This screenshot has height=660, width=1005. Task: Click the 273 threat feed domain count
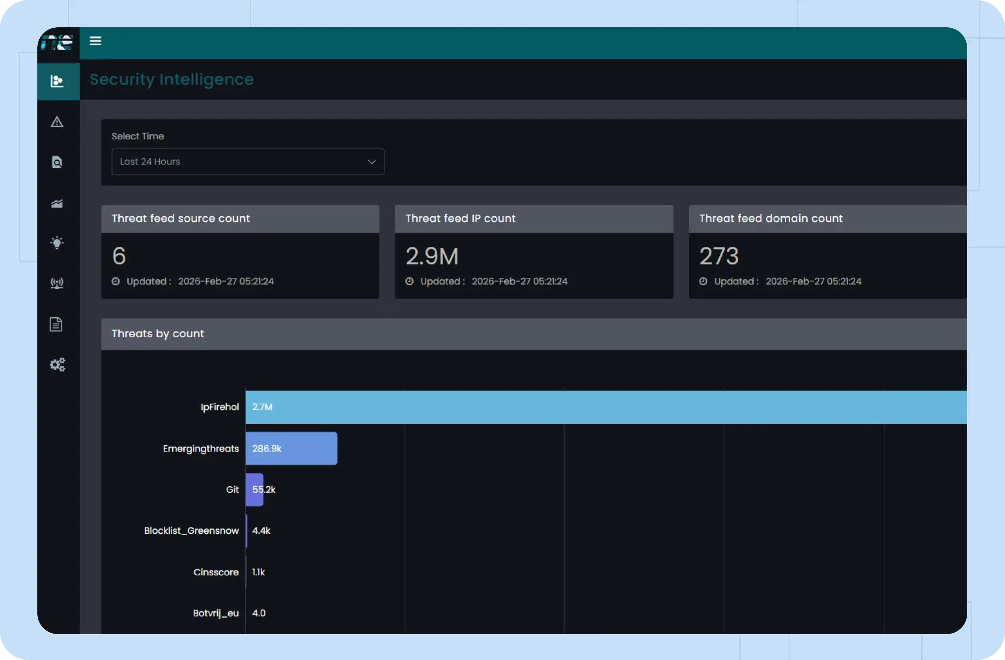(719, 256)
